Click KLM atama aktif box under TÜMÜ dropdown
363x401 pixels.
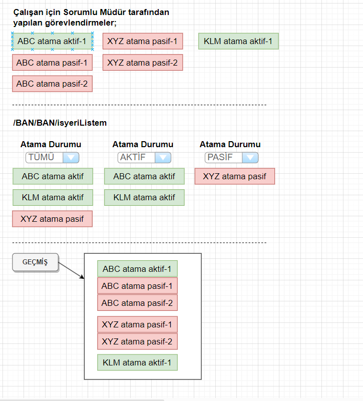pos(52,197)
